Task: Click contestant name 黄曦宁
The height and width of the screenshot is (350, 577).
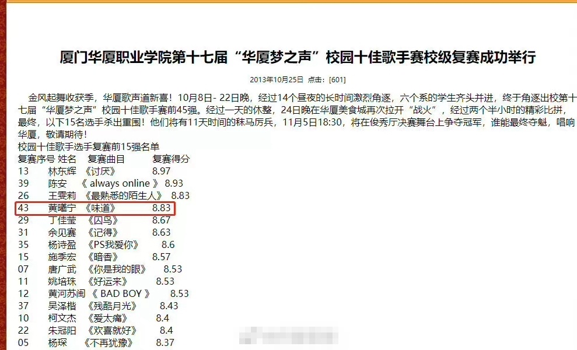Action: [x=62, y=208]
